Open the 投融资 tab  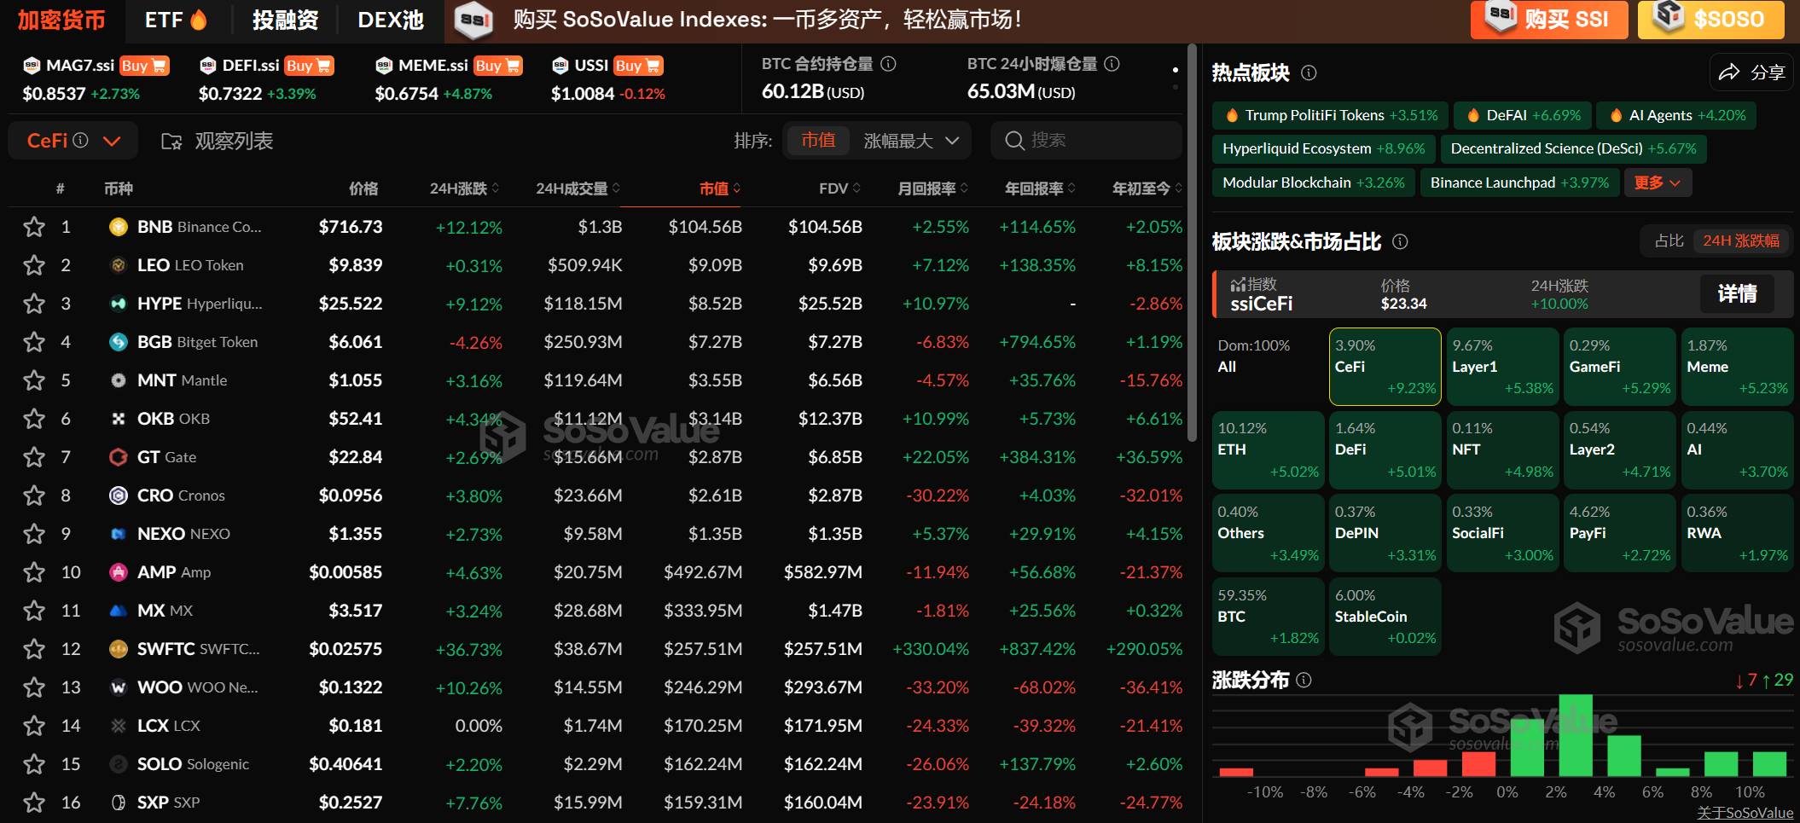pos(285,20)
